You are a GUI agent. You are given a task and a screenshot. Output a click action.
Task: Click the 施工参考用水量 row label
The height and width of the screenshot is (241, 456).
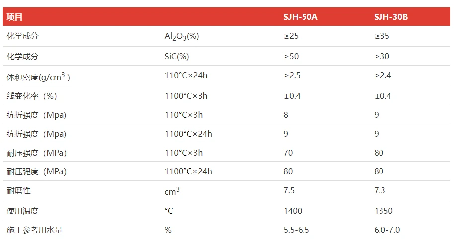click(35, 230)
